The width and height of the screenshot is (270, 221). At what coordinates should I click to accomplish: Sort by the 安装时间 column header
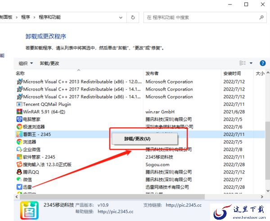pyautogui.click(x=232, y=74)
